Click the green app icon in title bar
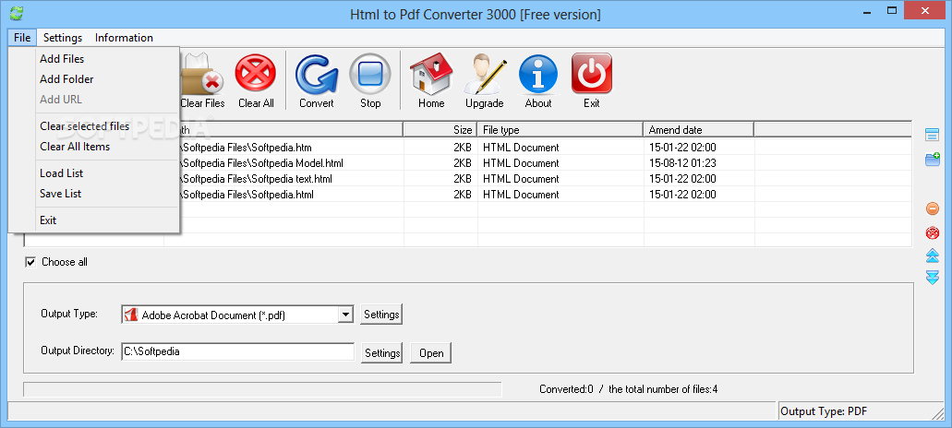This screenshot has height=428, width=952. point(18,12)
